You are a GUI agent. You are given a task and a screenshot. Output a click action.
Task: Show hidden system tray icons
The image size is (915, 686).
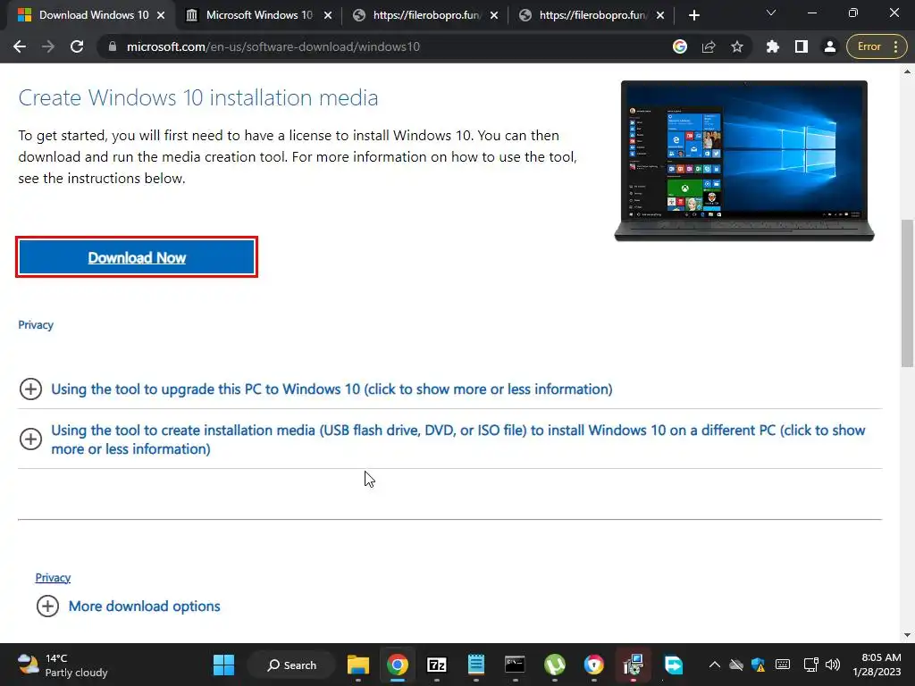pyautogui.click(x=714, y=665)
